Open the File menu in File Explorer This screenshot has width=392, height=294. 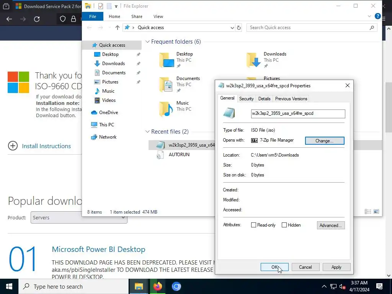click(93, 16)
